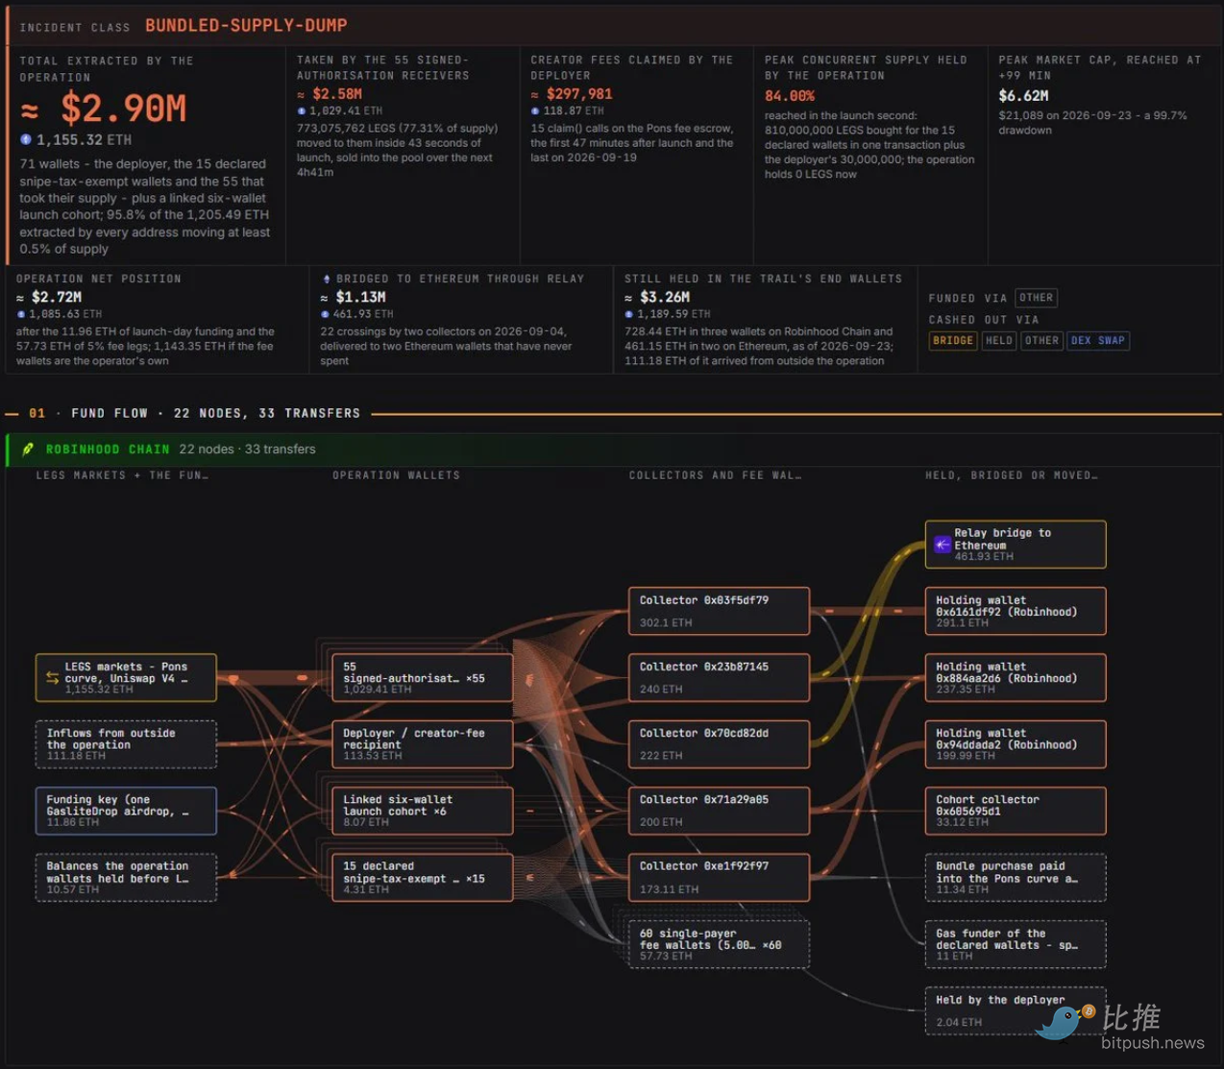This screenshot has width=1224, height=1069.
Task: Select the Collector 0x71a29a05 node
Action: (x=719, y=811)
